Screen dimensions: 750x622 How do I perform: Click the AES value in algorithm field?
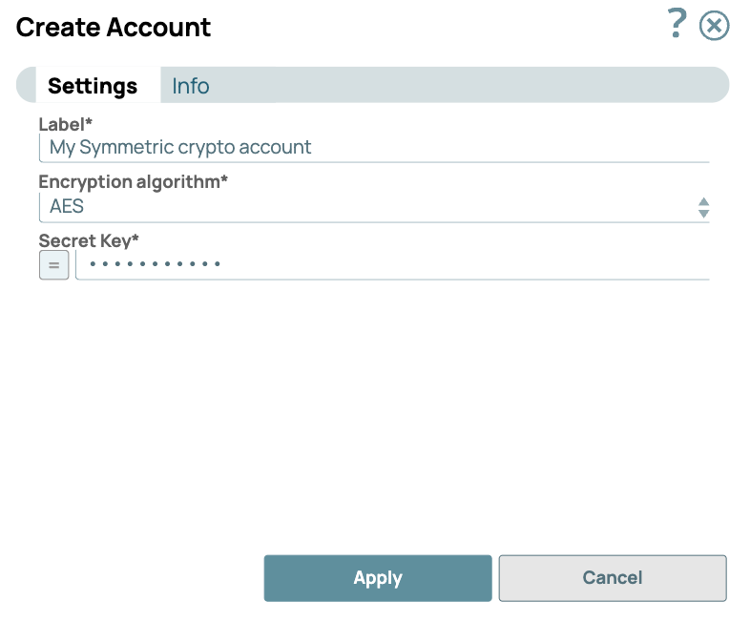[67, 206]
